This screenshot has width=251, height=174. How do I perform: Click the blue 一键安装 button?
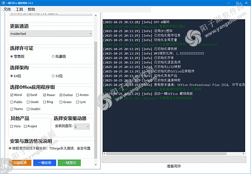(x=45, y=163)
